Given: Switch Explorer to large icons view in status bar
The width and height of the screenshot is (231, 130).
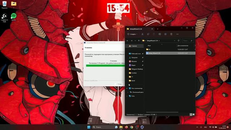Looking at the screenshot, I should [193, 114].
